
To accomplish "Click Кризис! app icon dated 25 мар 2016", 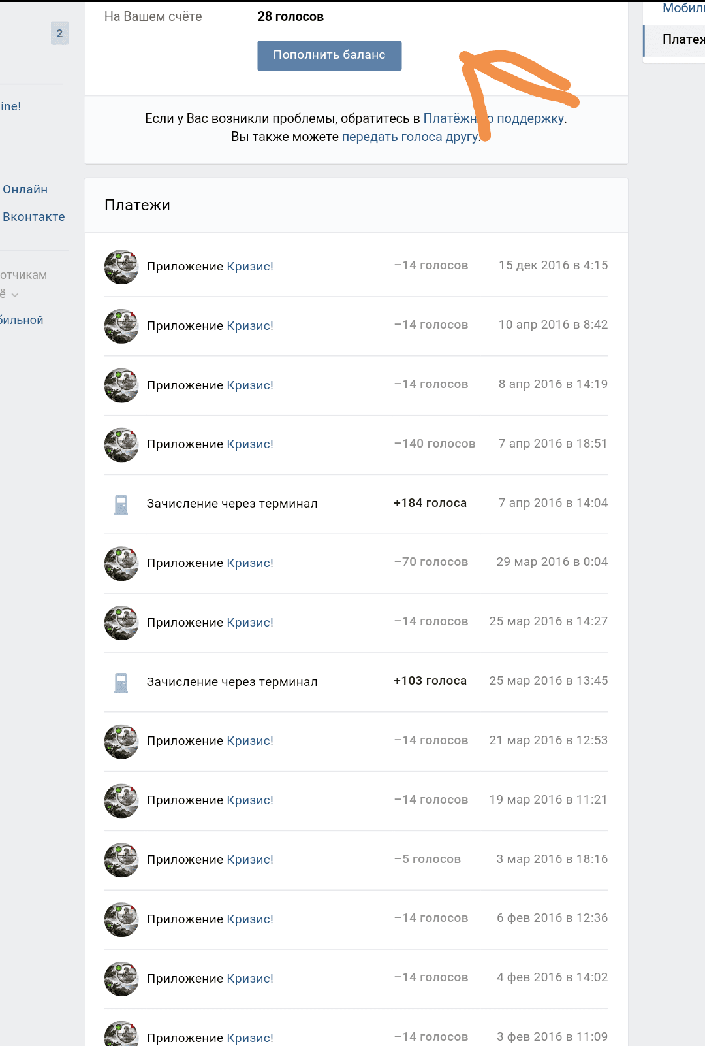I will 121,623.
